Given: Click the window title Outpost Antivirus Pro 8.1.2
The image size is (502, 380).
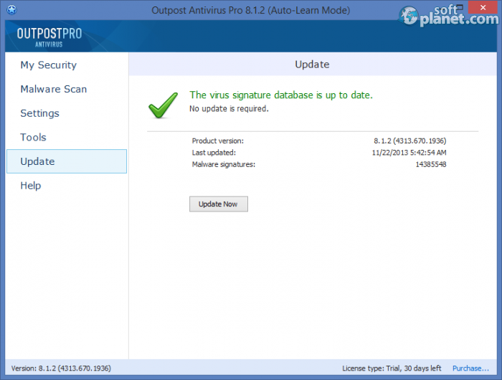Looking at the screenshot, I should [x=251, y=10].
